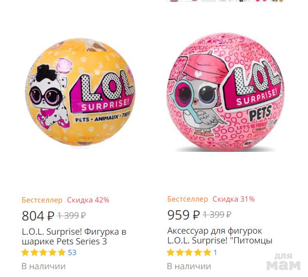Click the star rating of Pets Series 3

pyautogui.click(x=43, y=253)
